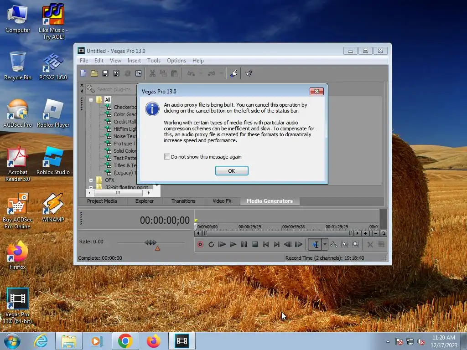This screenshot has height=350, width=467.
Task: Select the Selection edit tool
Action: point(345,244)
